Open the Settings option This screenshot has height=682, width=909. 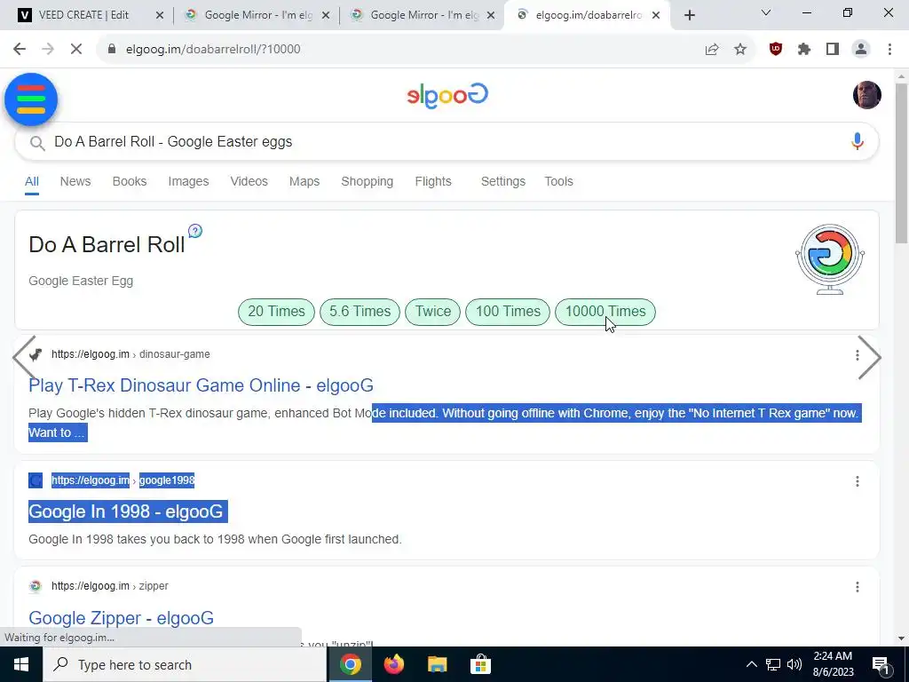coord(503,181)
